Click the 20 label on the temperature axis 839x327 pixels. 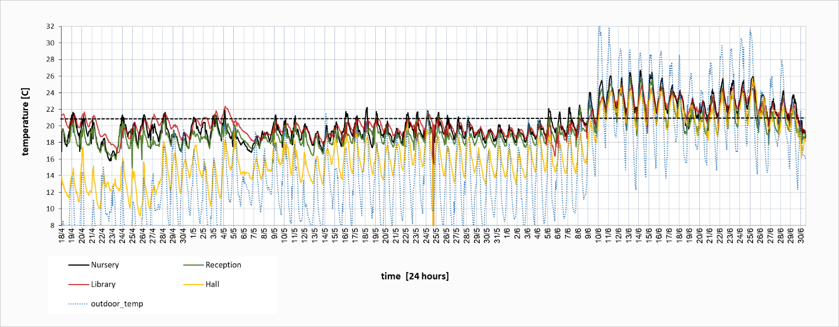point(50,126)
